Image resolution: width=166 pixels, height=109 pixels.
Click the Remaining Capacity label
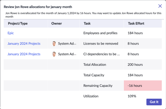[98, 86]
